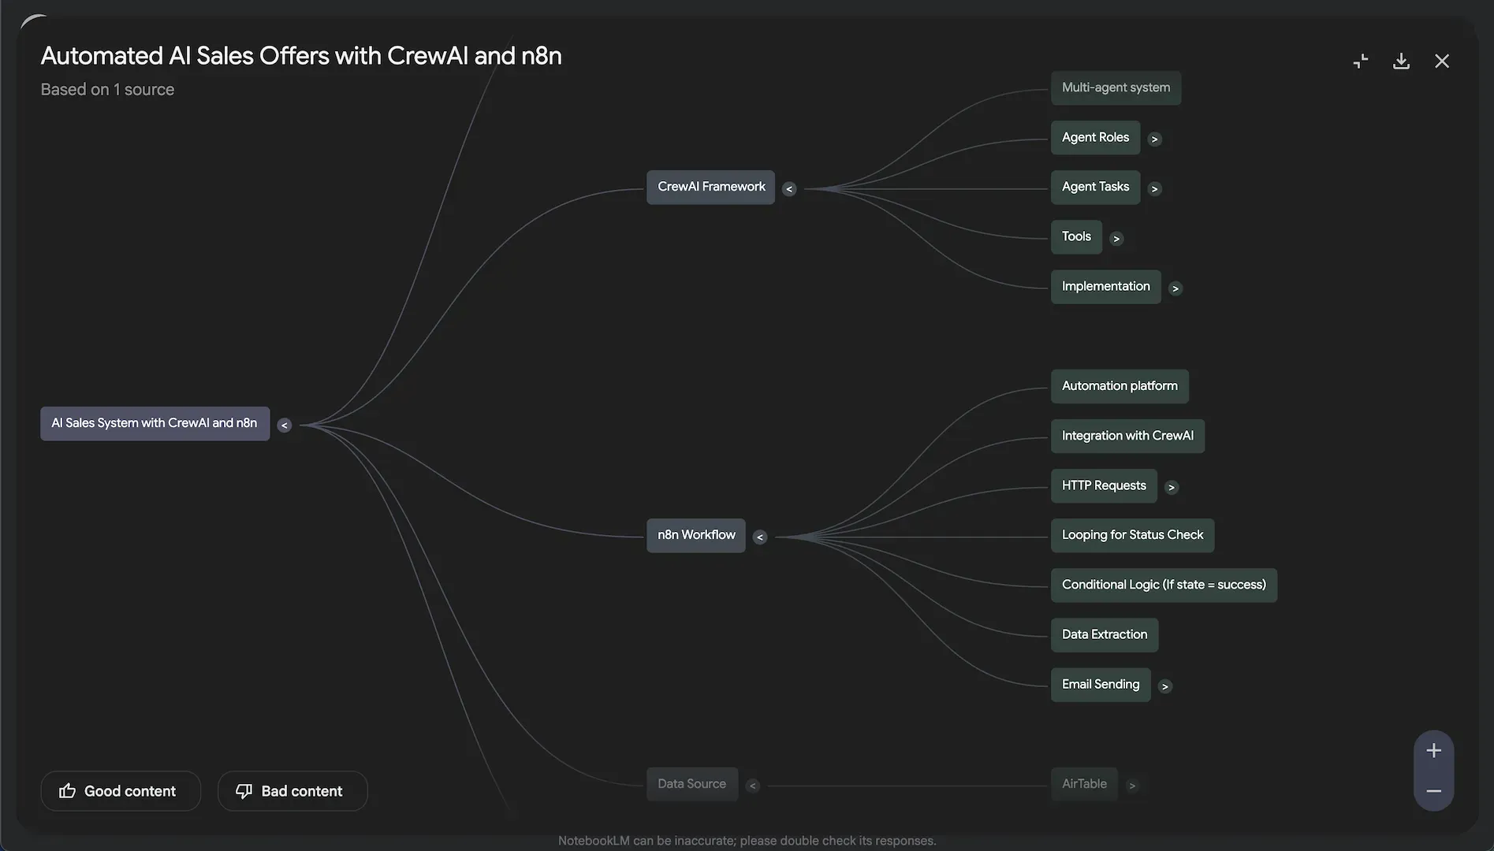Collapse the Data Source chevron
The height and width of the screenshot is (851, 1494).
click(753, 786)
